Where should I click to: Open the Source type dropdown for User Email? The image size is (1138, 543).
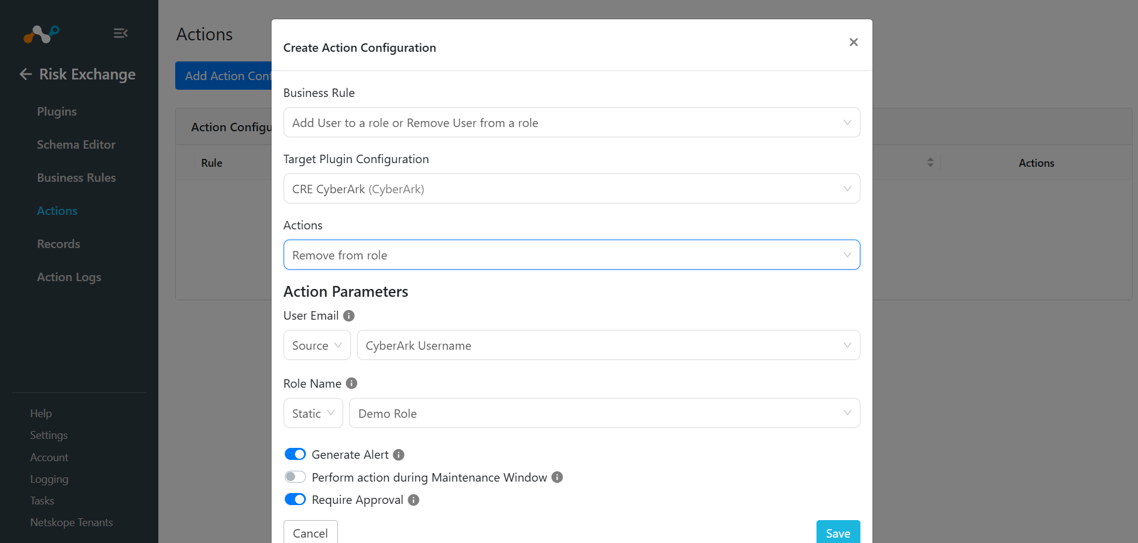[317, 345]
